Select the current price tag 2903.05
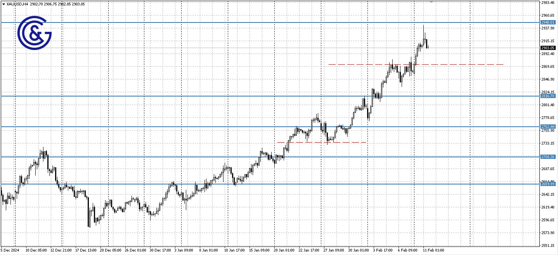 [x=548, y=48]
